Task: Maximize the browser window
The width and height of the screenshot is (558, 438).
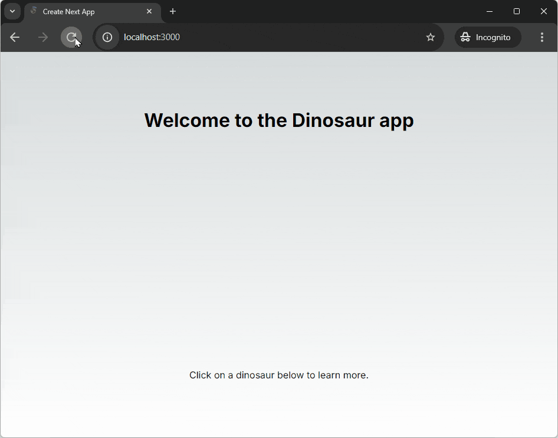Action: 516,11
